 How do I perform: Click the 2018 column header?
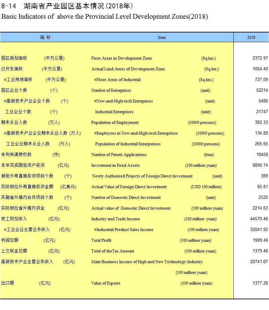tap(251, 37)
